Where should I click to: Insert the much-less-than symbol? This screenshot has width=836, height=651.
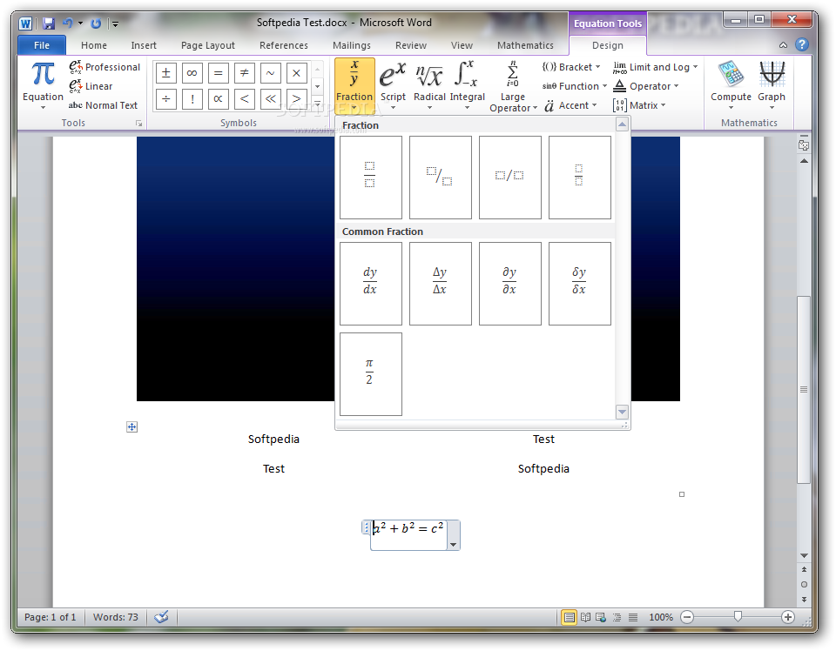(x=270, y=99)
